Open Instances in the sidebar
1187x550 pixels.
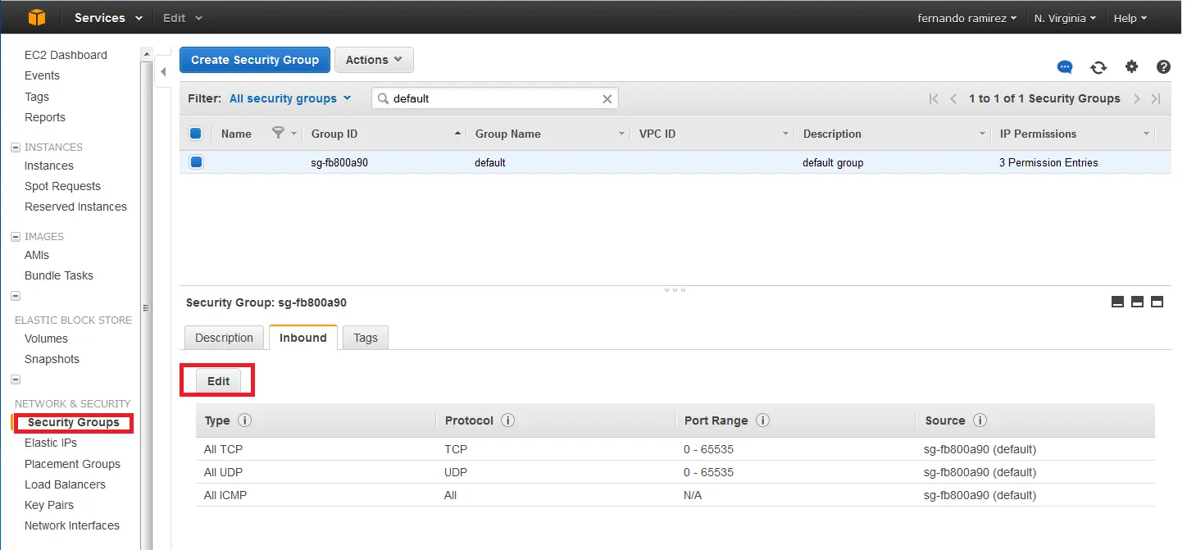[49, 166]
